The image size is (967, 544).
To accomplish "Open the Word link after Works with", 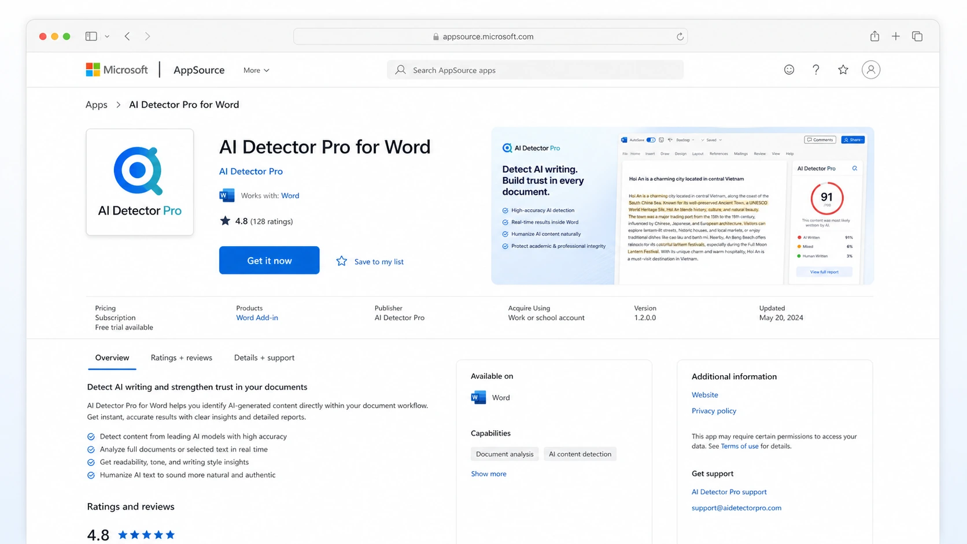I will click(290, 195).
